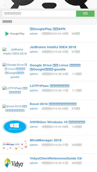
Task: Open the GooglePlay APK article title
Action: [x=48, y=29]
